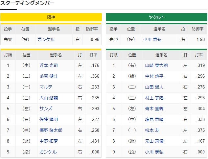Click 梅野 隆太郎 name link

[51, 130]
